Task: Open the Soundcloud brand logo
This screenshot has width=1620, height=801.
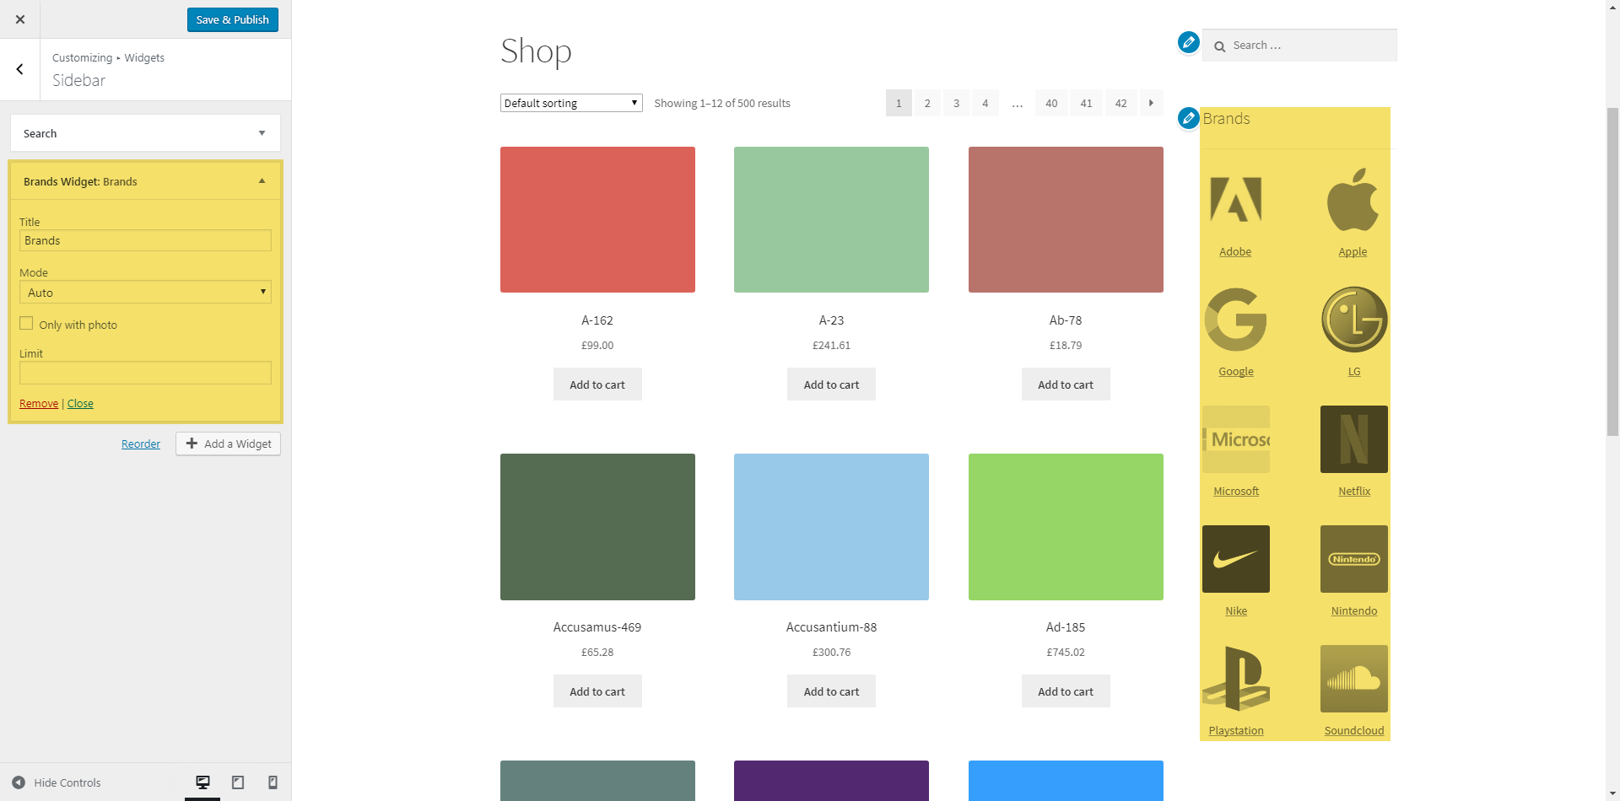Action: pyautogui.click(x=1354, y=679)
